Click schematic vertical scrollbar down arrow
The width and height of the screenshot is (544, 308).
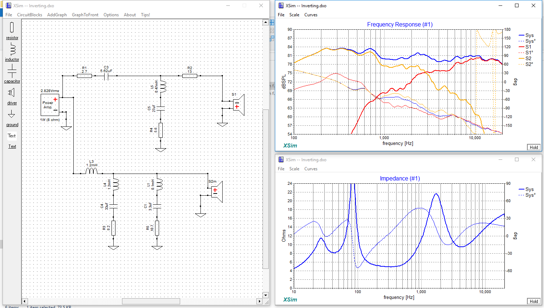(x=265, y=295)
